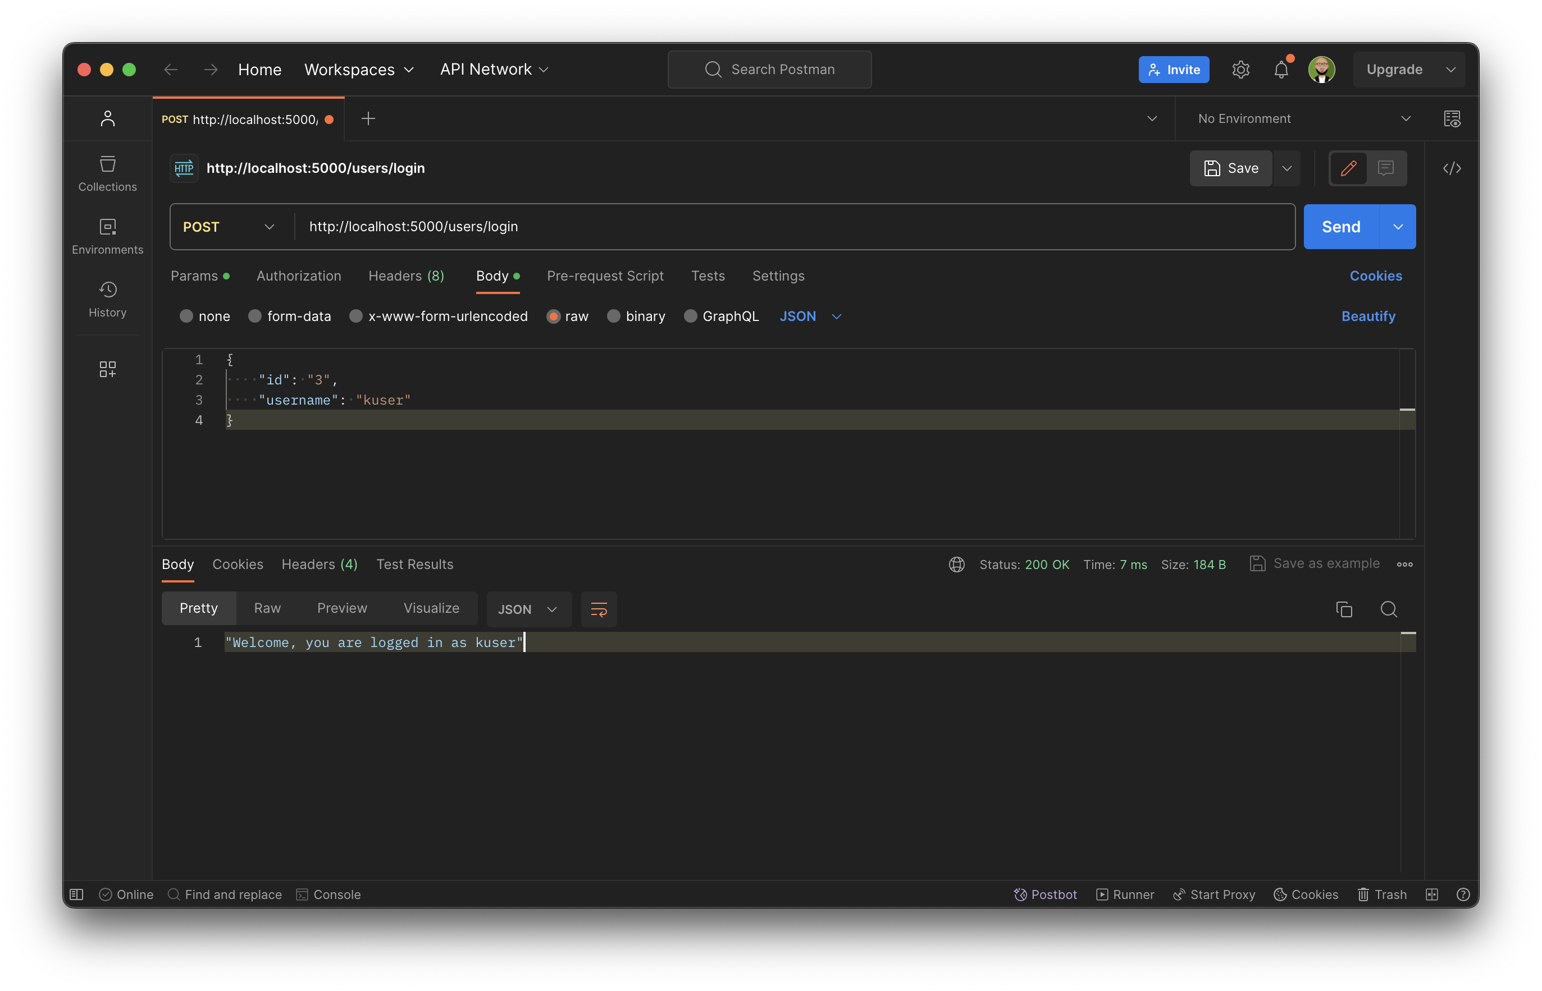This screenshot has width=1542, height=991.
Task: Copy the response body
Action: point(1344,609)
